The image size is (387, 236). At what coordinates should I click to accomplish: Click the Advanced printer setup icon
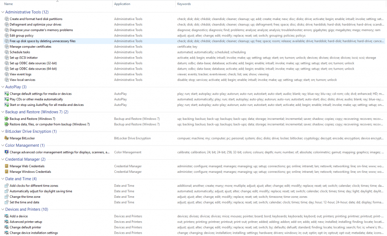click(x=7, y=222)
